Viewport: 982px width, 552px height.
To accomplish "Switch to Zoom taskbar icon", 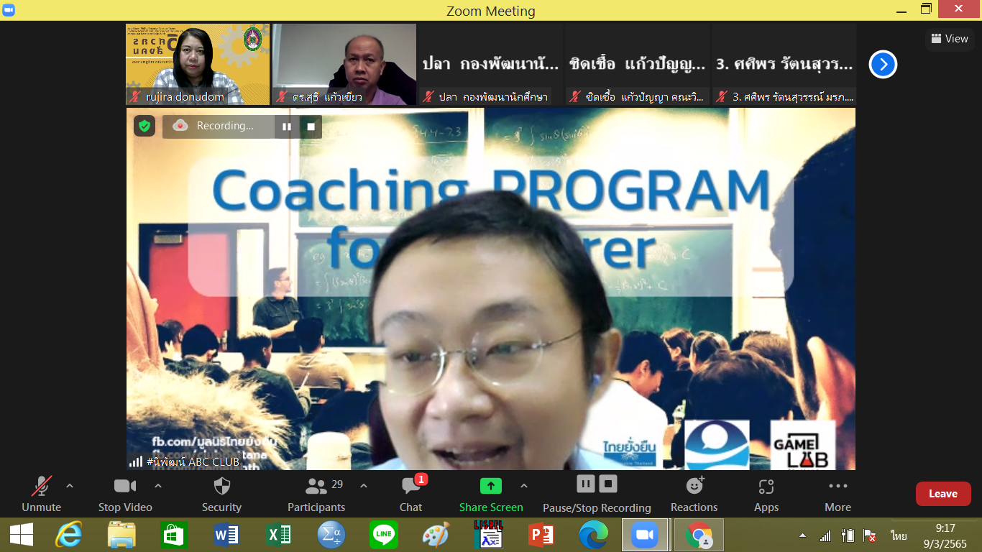I will point(645,535).
